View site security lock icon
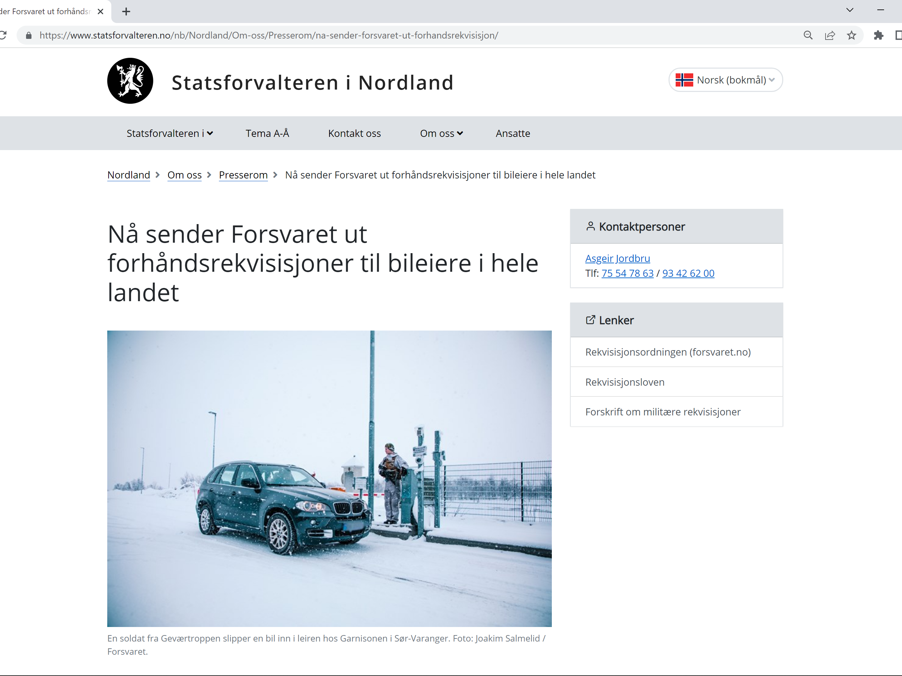Viewport: 902px width, 676px height. [x=28, y=35]
